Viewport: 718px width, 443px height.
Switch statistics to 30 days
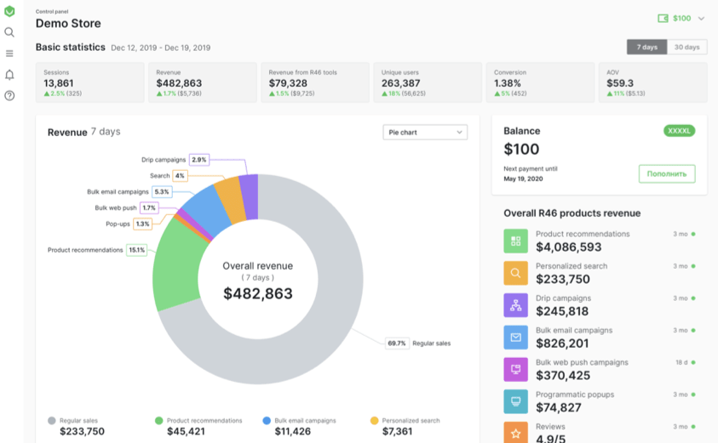[x=686, y=47]
